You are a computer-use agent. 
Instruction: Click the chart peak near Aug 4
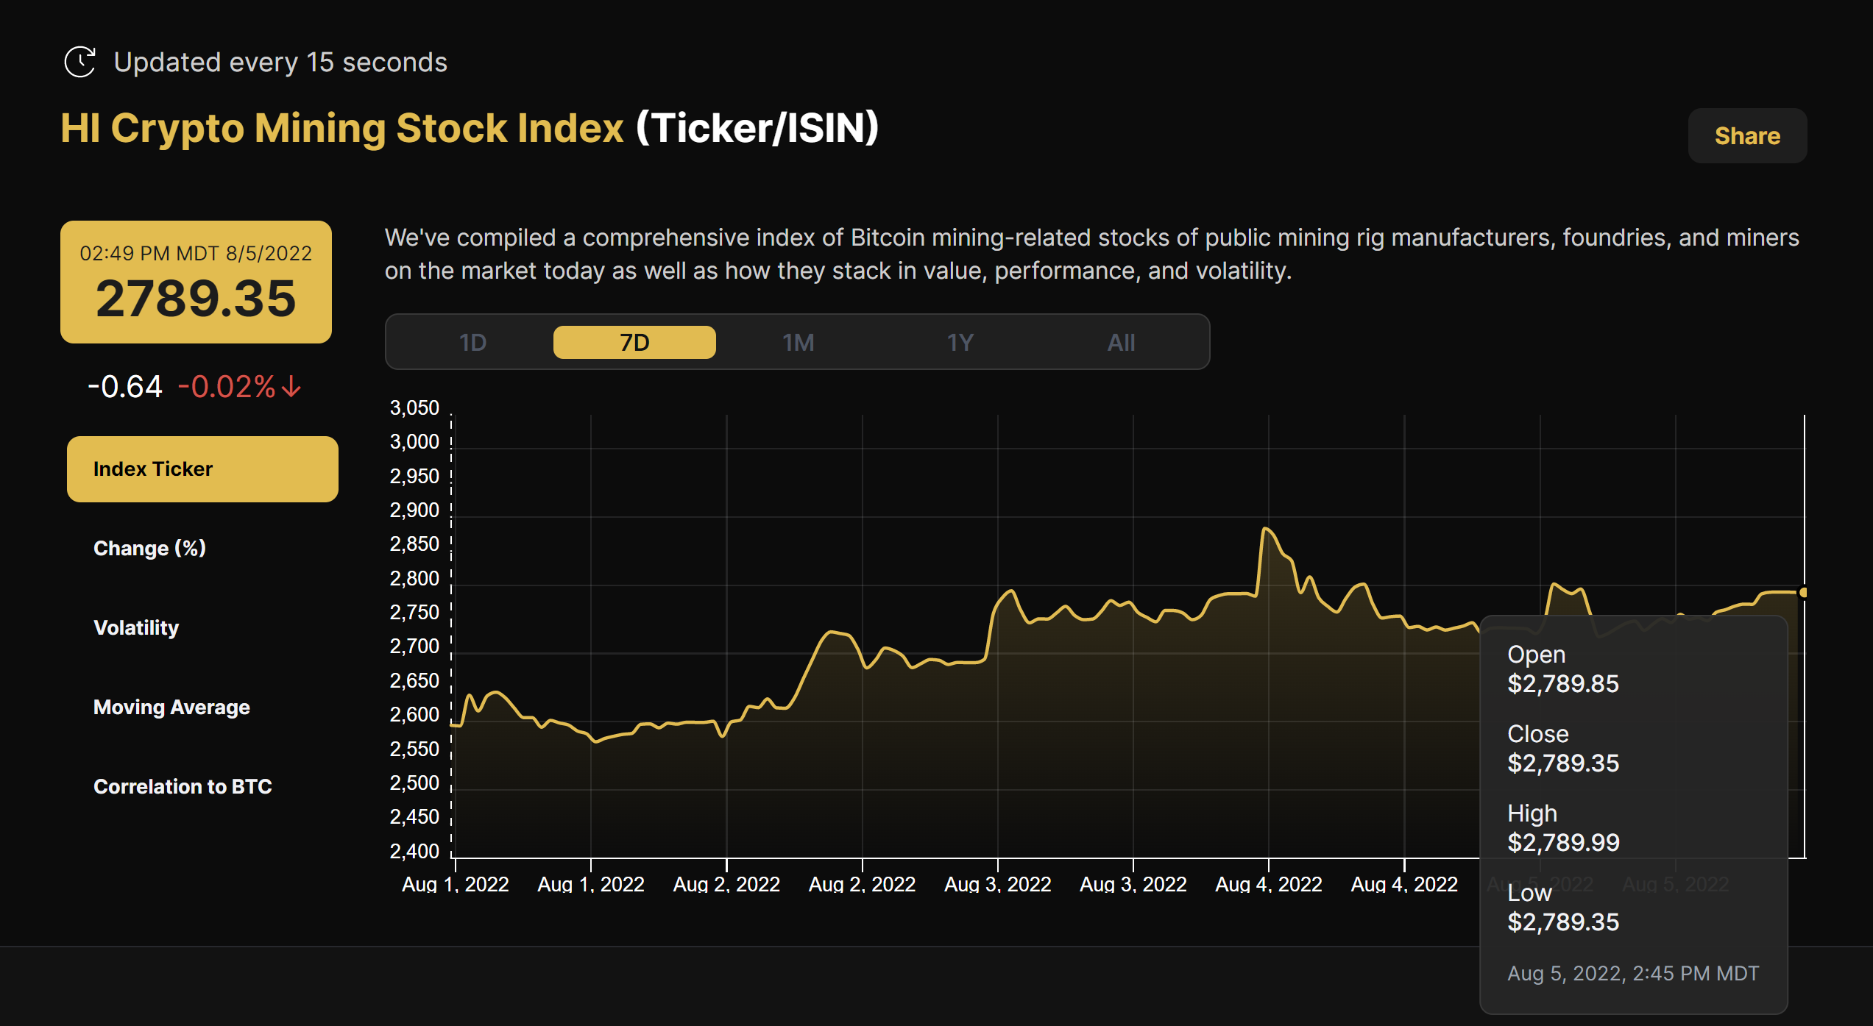(x=1266, y=529)
